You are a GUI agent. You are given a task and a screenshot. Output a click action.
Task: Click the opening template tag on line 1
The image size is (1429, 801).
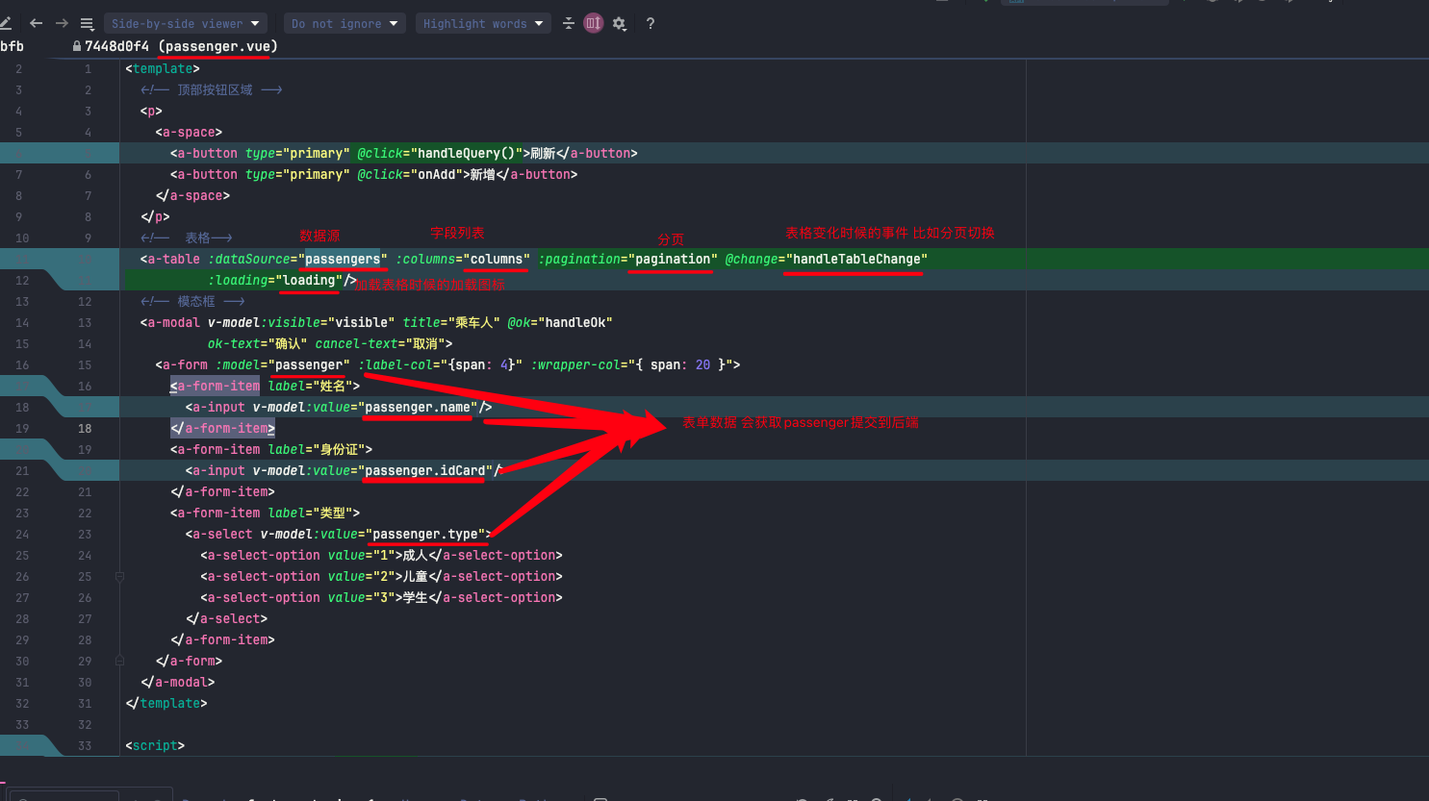[163, 68]
